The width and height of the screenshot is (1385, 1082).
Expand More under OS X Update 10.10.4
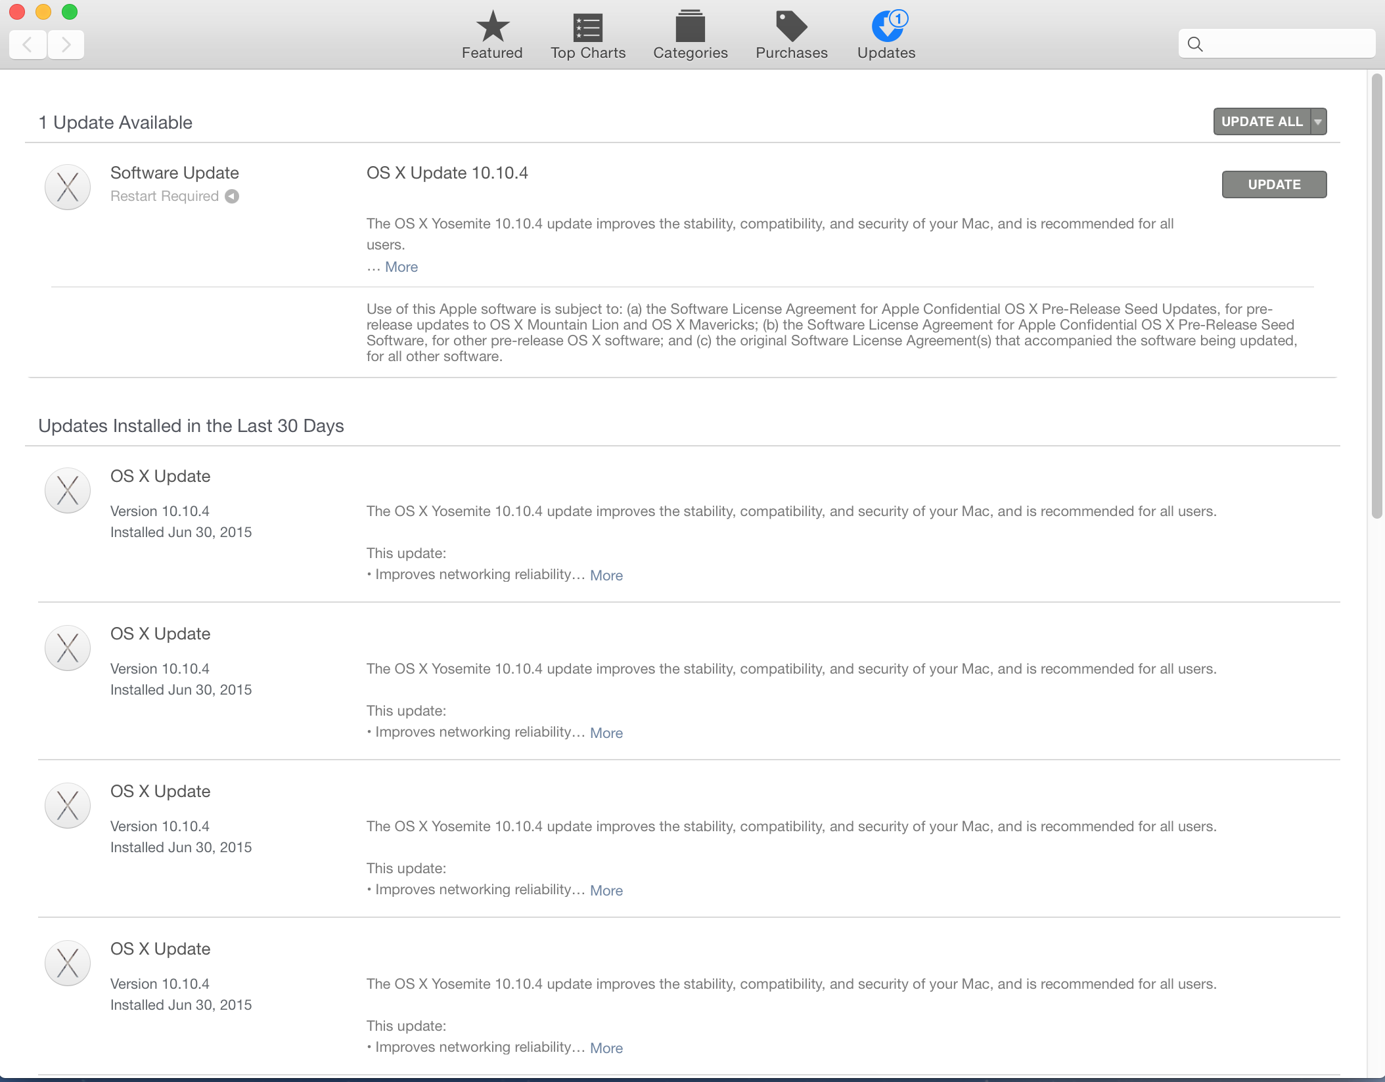pyautogui.click(x=401, y=267)
